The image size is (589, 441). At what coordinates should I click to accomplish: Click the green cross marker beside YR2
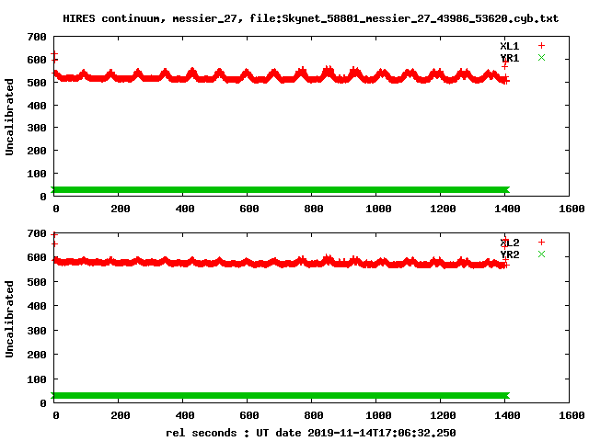tap(541, 254)
